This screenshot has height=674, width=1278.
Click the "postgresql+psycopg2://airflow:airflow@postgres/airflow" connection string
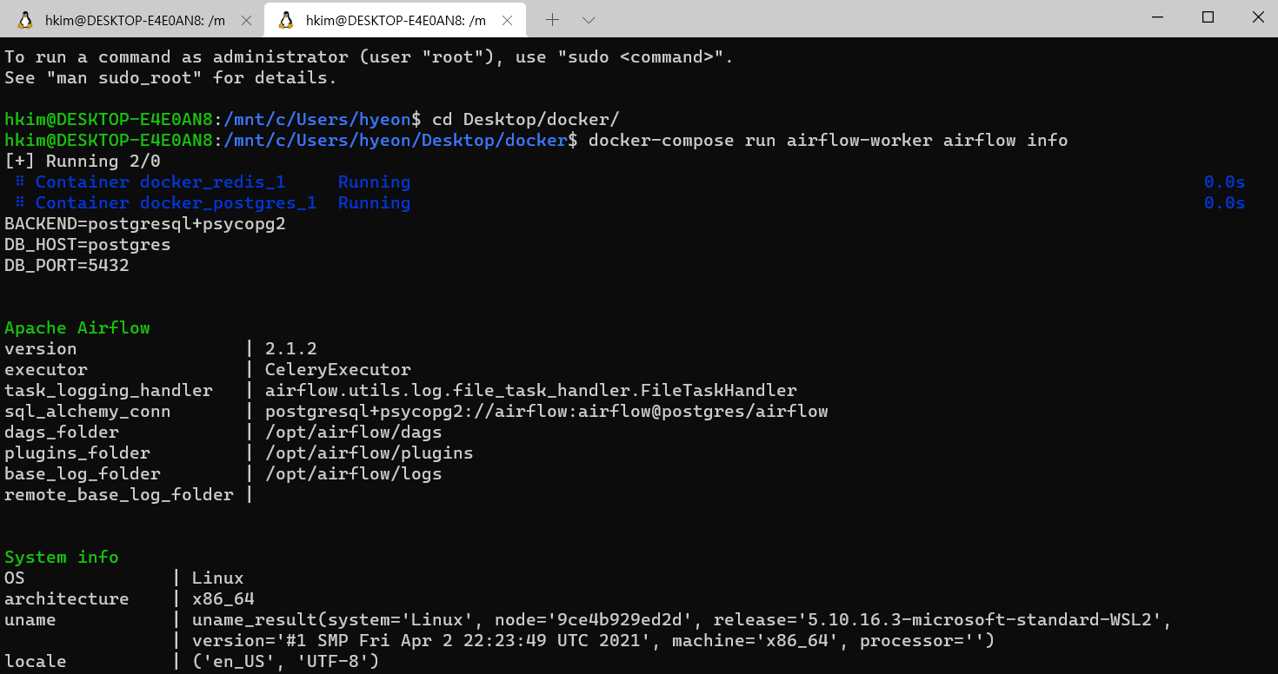(547, 412)
